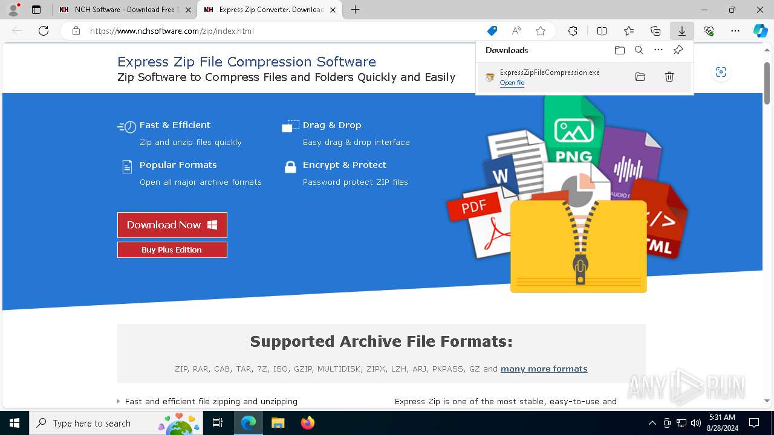
Task: Open downloads folder icon in panel header
Action: (x=620, y=50)
